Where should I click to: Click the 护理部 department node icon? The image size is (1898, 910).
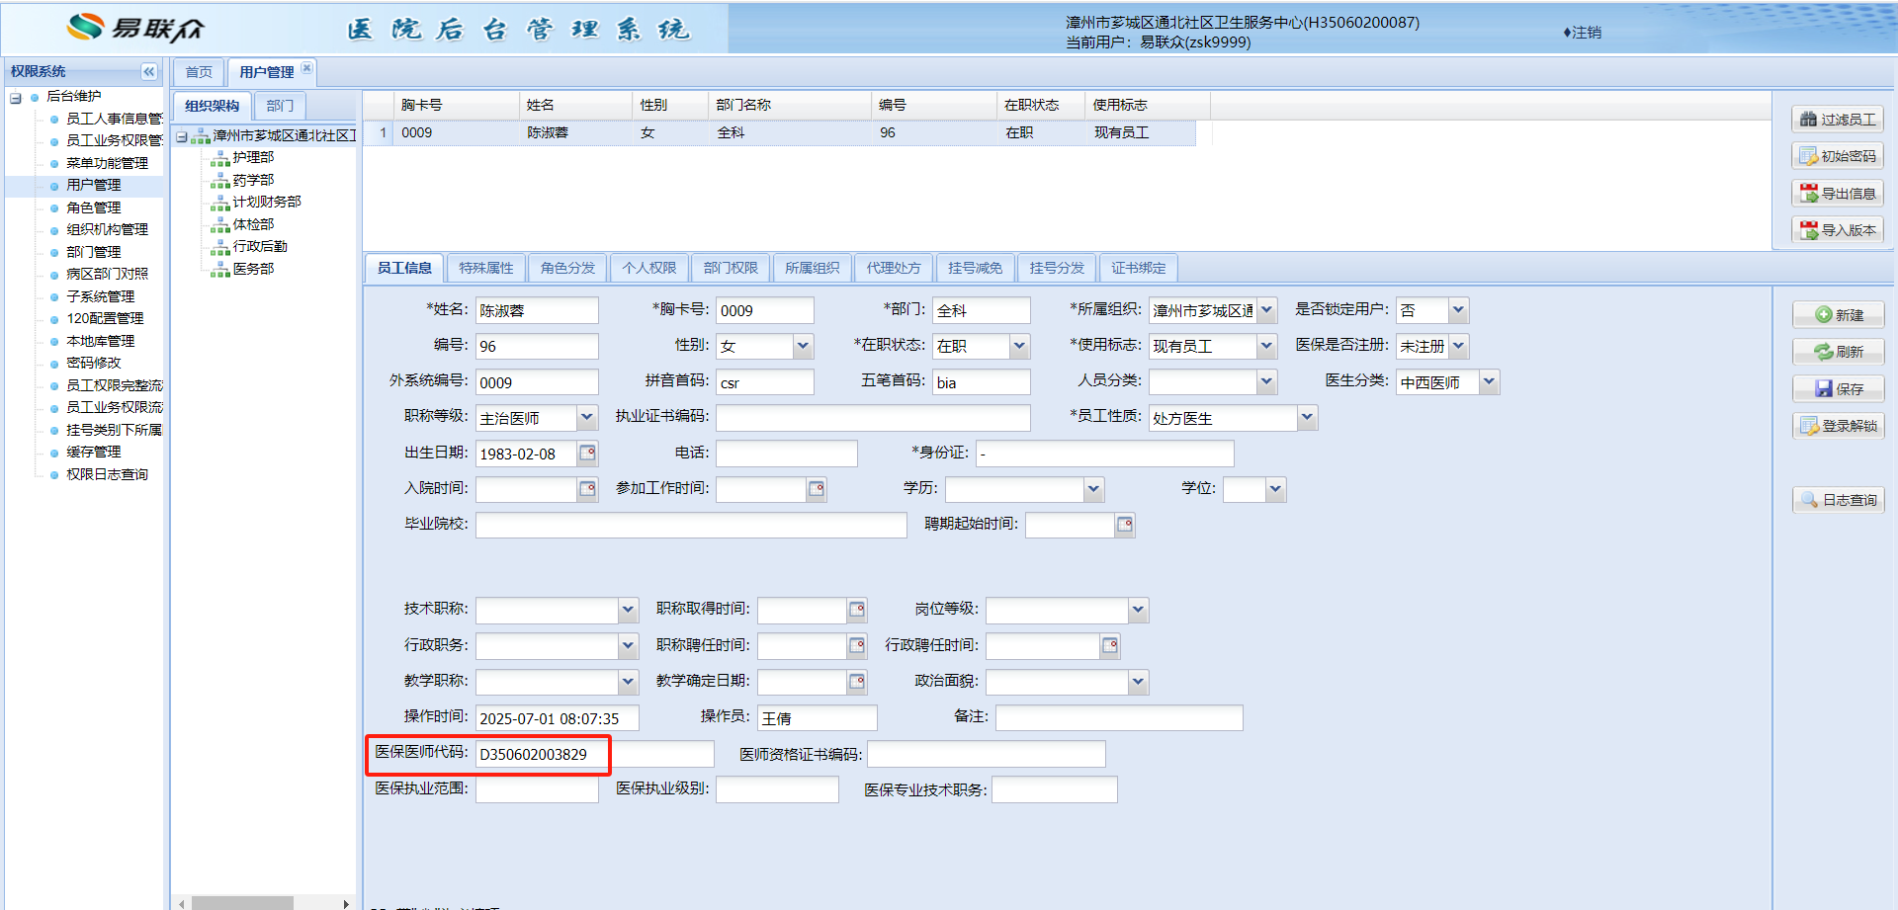[x=220, y=158]
